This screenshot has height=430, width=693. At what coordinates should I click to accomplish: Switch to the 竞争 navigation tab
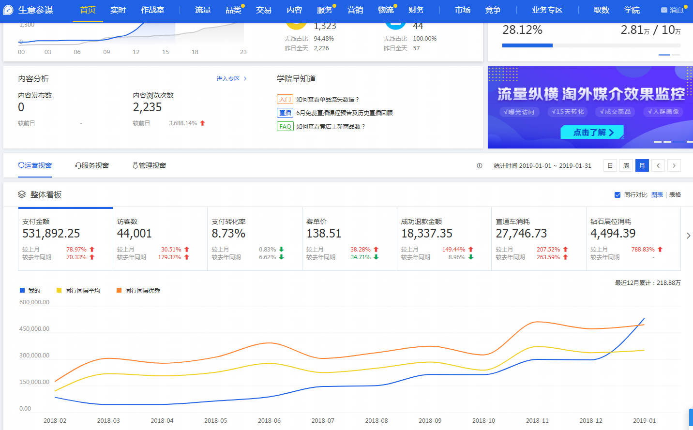pos(493,10)
